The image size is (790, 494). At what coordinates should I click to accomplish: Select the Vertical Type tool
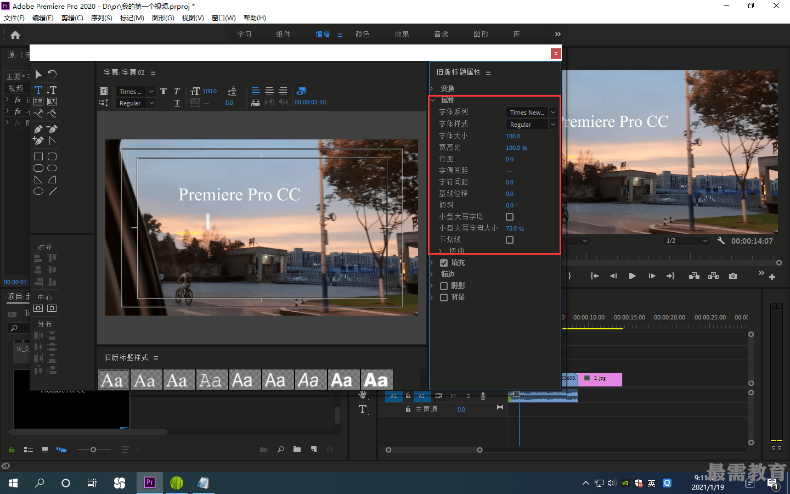[52, 90]
